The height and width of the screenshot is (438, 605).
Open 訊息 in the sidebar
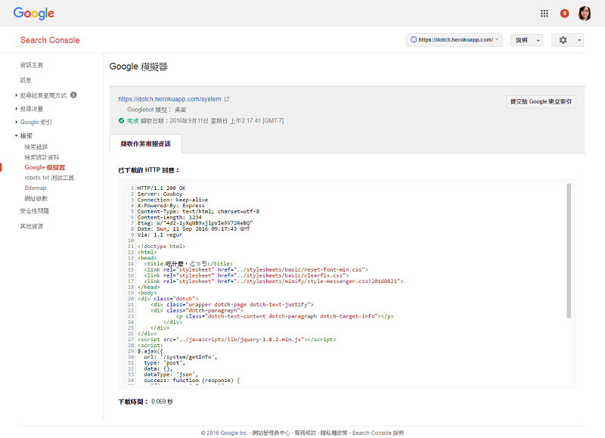[26, 80]
